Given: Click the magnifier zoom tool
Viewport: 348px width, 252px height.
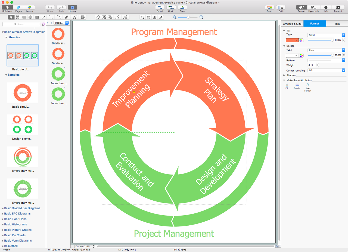Looking at the screenshot, I should coord(142,17).
